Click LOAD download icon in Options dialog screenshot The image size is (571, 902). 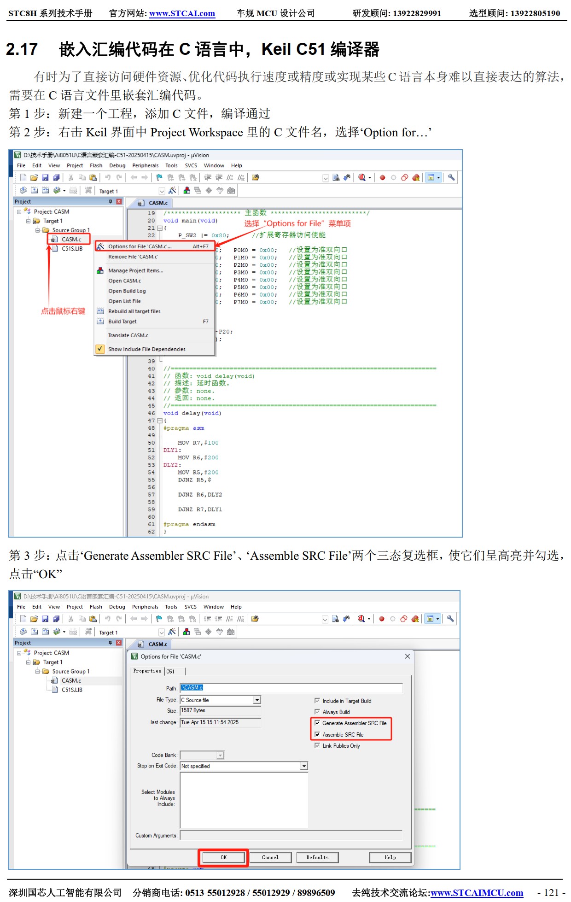tap(88, 632)
